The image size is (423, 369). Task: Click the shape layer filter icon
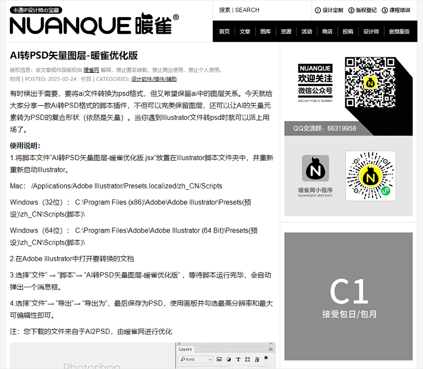coord(247,359)
